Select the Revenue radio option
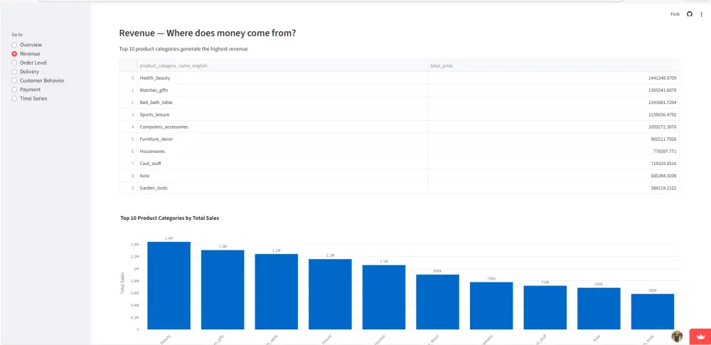 click(26, 53)
